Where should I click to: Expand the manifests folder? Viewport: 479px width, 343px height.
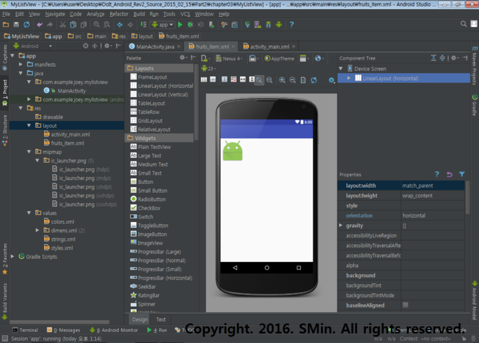[x=21, y=65]
